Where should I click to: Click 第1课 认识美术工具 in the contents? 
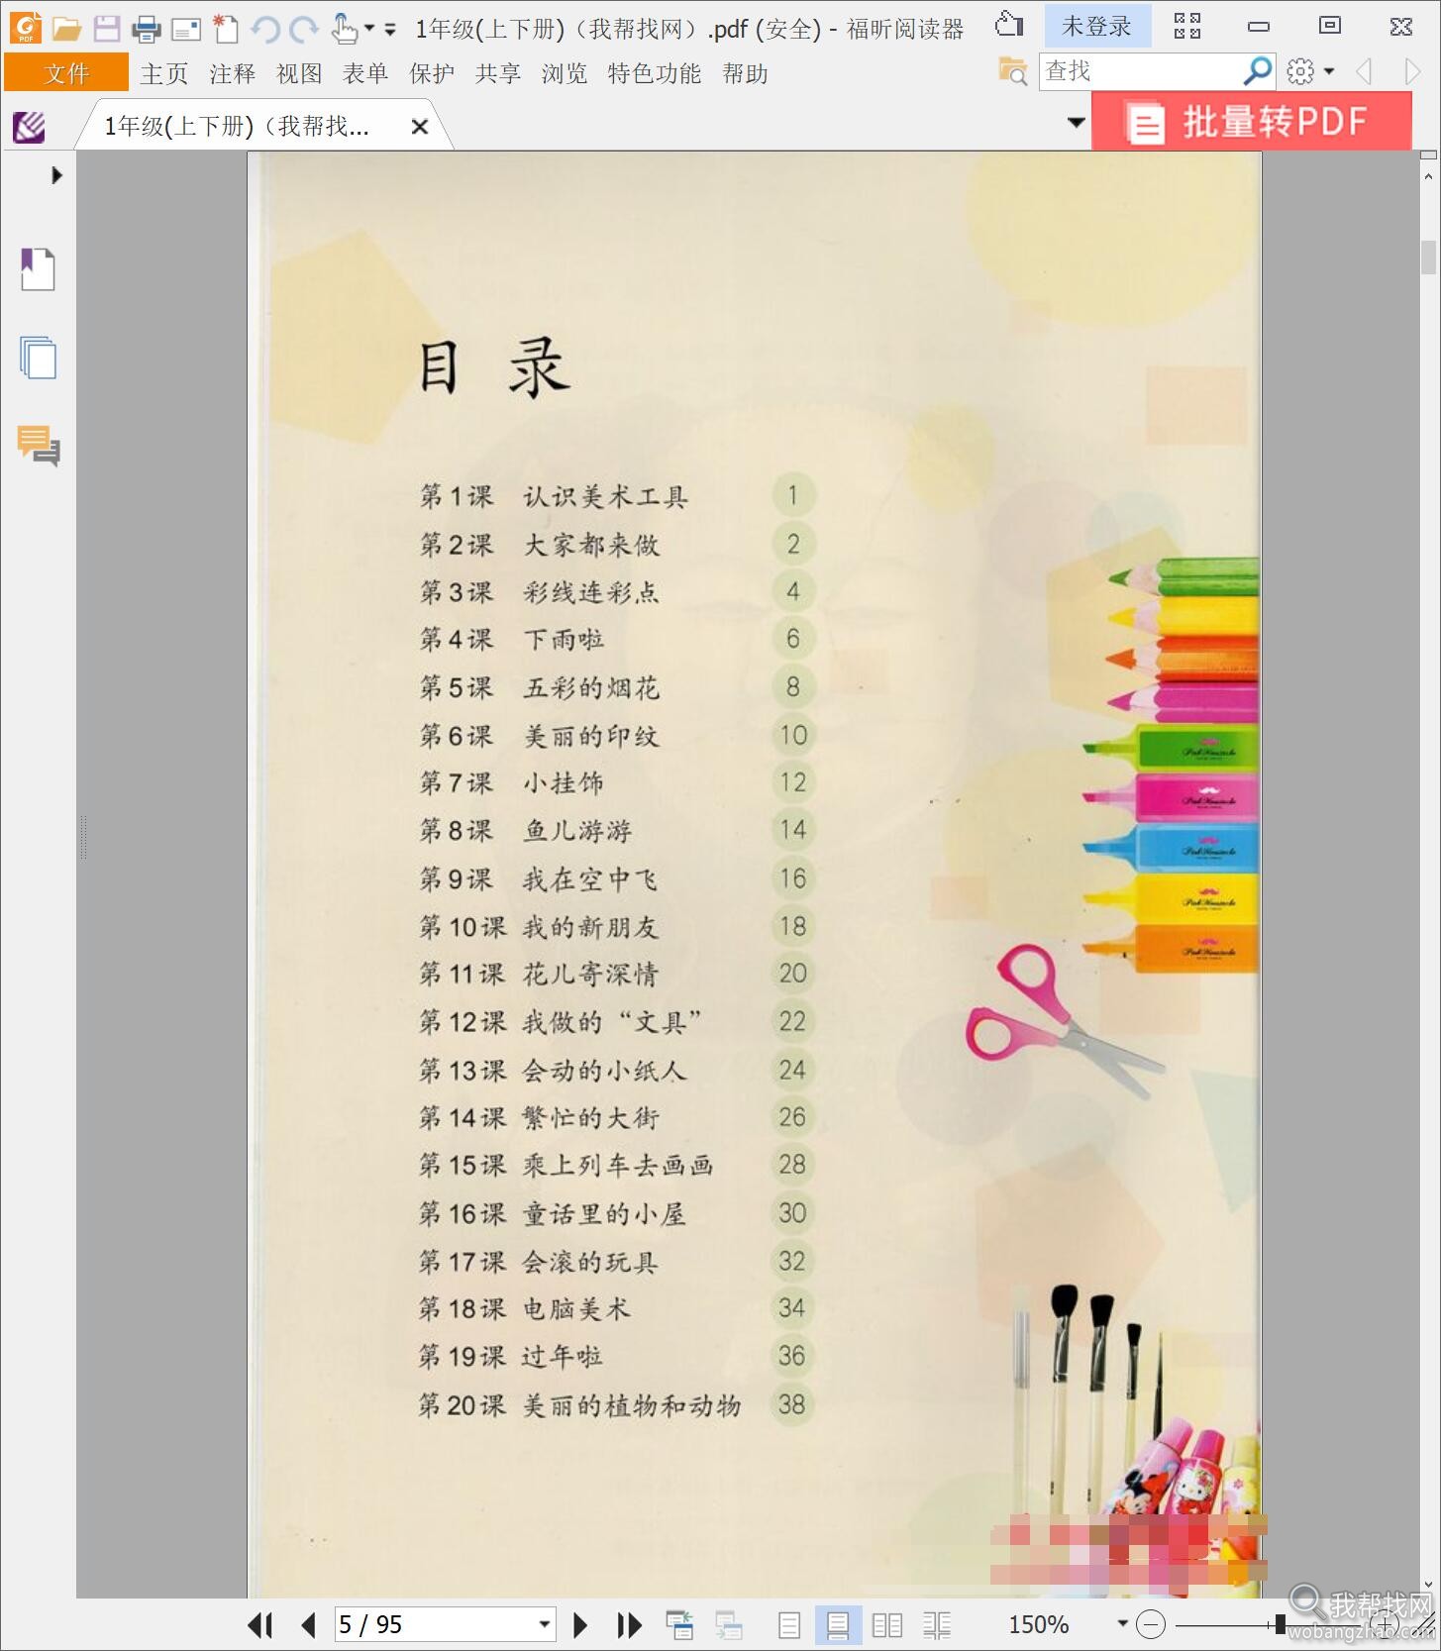pos(554,496)
